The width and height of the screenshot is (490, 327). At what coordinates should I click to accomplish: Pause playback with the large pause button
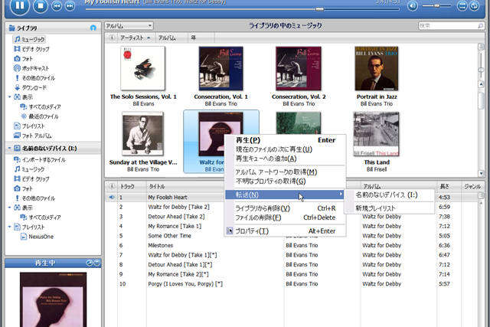20,5
